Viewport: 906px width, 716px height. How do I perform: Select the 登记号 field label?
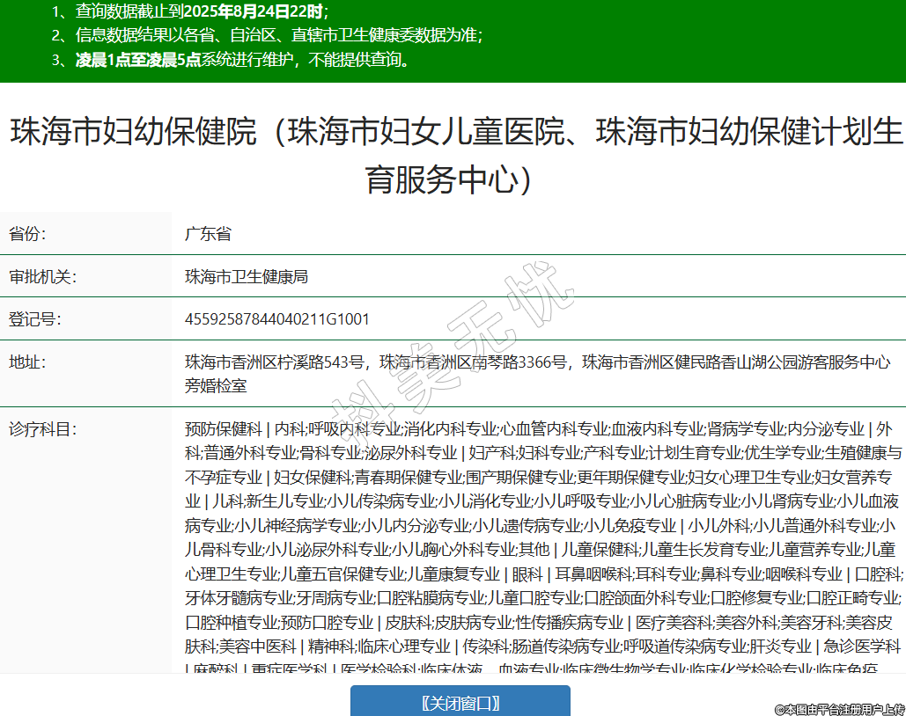tap(35, 318)
